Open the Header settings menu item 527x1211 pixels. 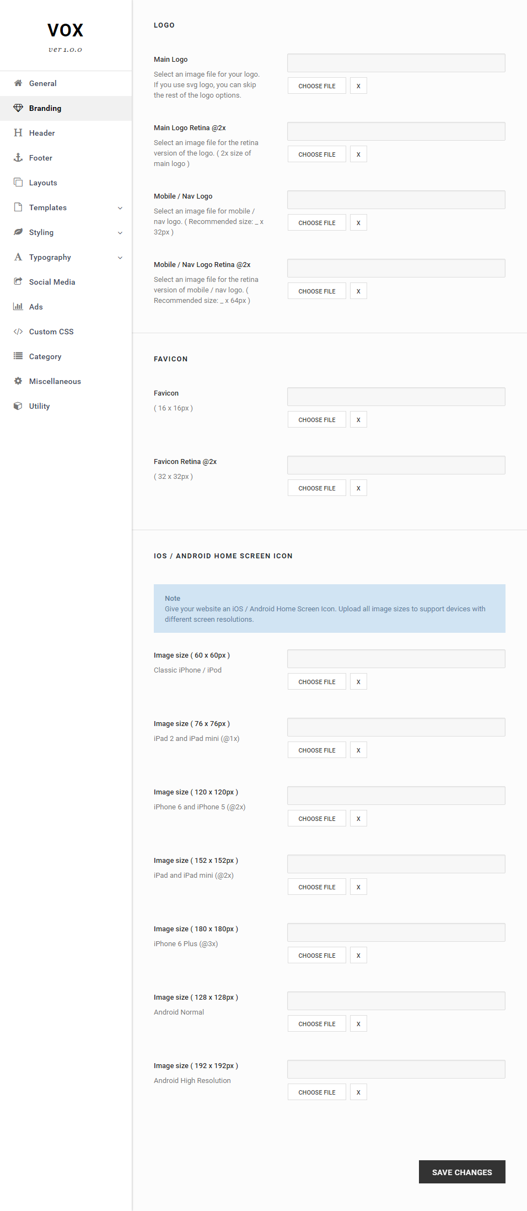click(x=42, y=133)
